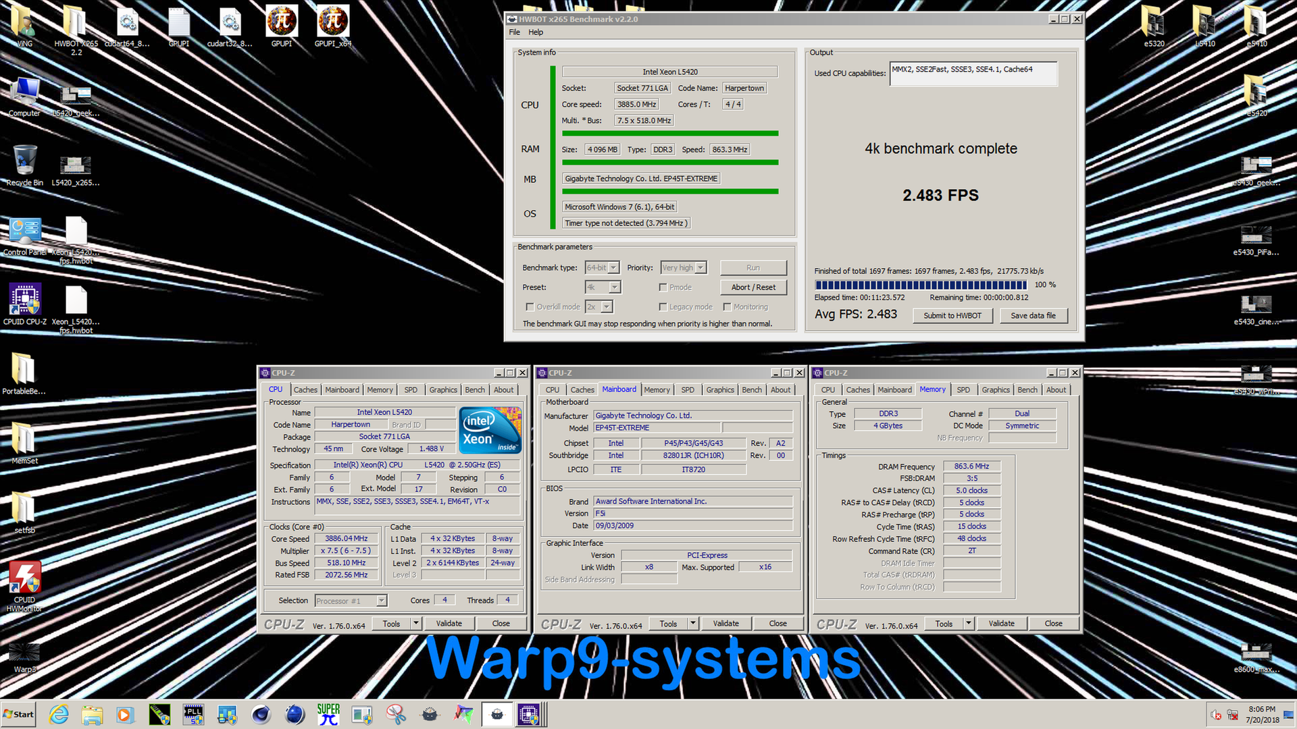The width and height of the screenshot is (1297, 729).
Task: Open Windows Explorer from the taskbar
Action: pos(92,714)
